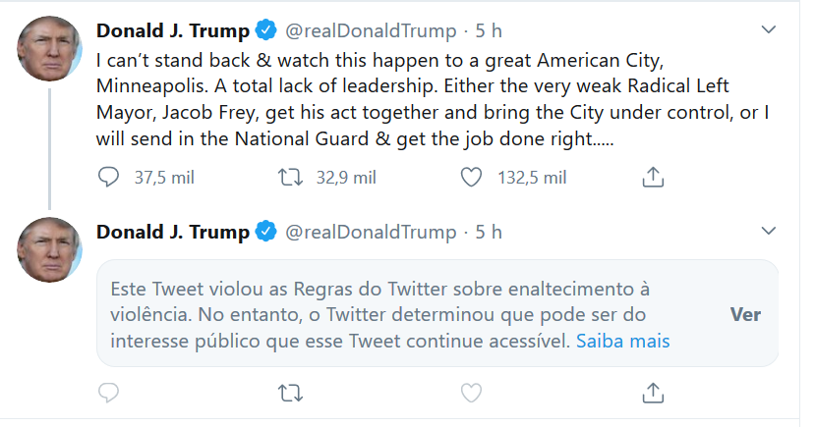The height and width of the screenshot is (427, 815).
Task: Share the Minneapolis tweet
Action: click(x=654, y=177)
